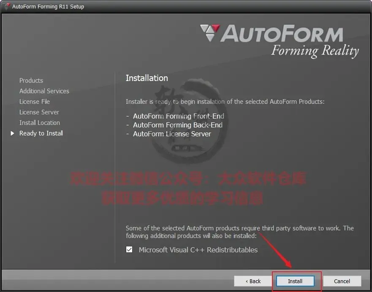Screen dimensions: 372x292
Task: Click the Install button
Action: click(295, 281)
